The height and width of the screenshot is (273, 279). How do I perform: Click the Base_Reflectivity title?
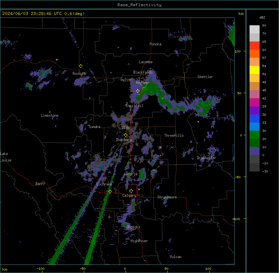139,5
